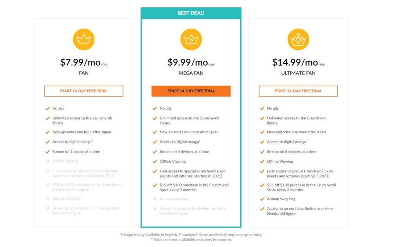Click checkmark by 'Stream on 6 devices at a time'
The height and width of the screenshot is (247, 396).
262,152
